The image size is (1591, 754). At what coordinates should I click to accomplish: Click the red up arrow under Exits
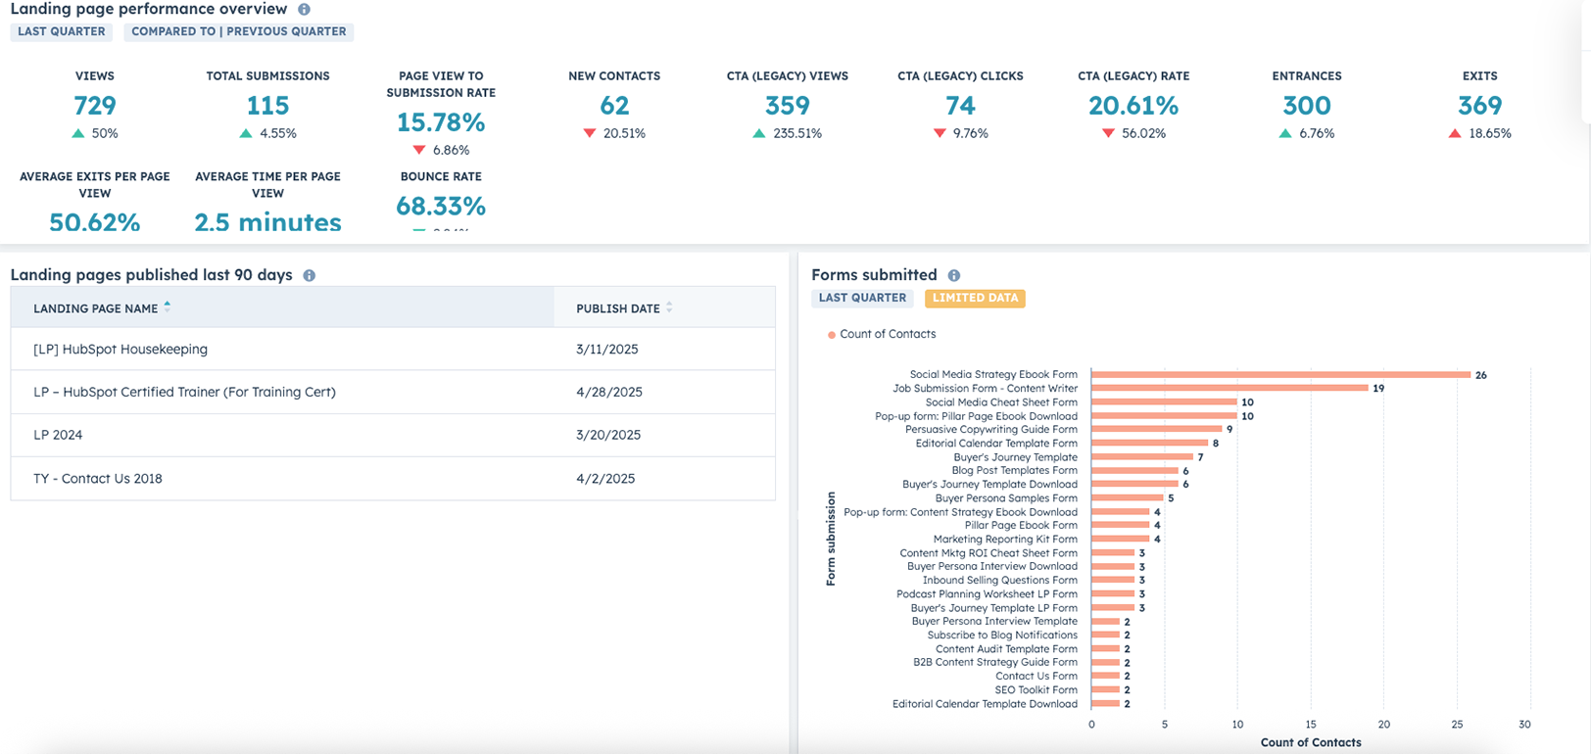pyautogui.click(x=1455, y=133)
